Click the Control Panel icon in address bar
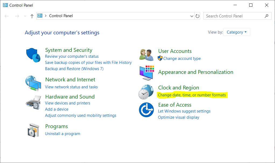 coord(40,16)
